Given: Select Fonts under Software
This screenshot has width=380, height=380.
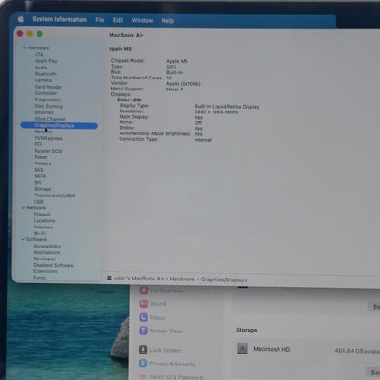Looking at the screenshot, I should click(39, 278).
